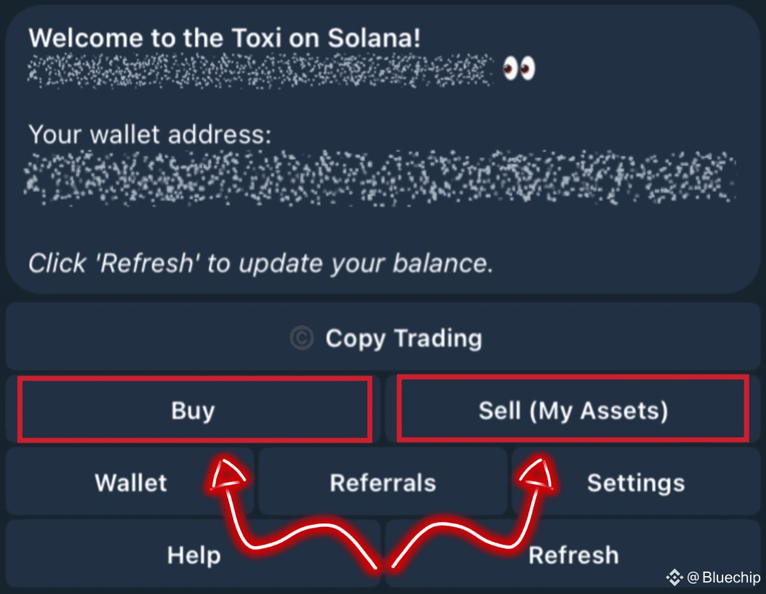This screenshot has width=766, height=594.
Task: Open the Referrals section
Action: pos(383,482)
